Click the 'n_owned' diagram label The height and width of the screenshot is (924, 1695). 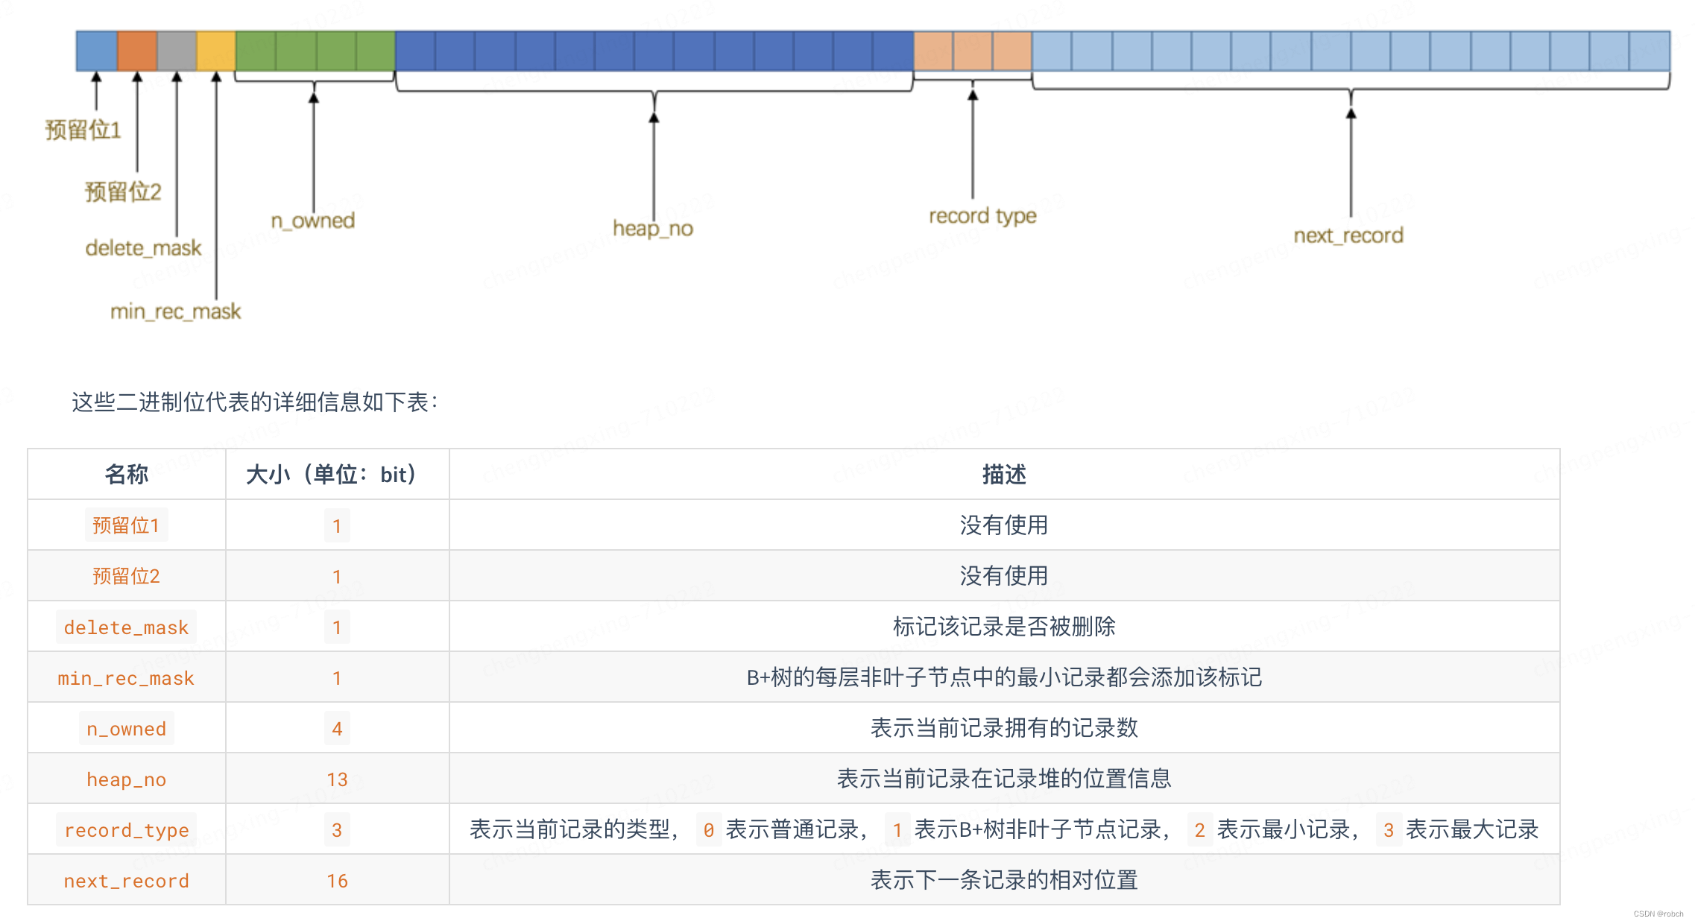(x=312, y=220)
